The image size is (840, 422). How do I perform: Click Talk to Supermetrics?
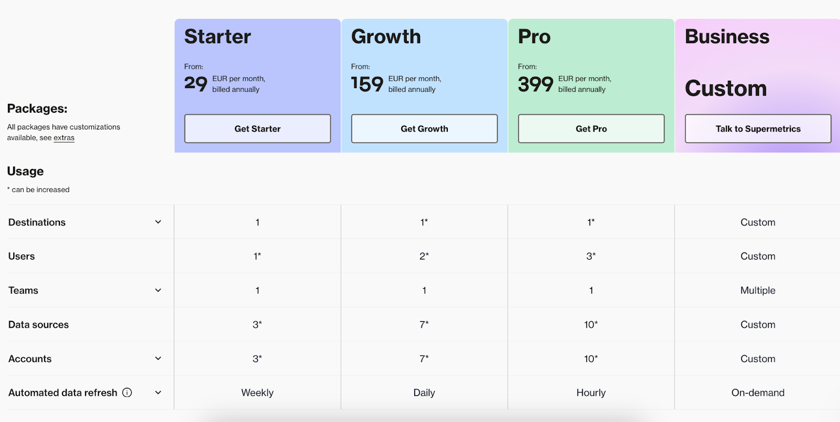757,128
